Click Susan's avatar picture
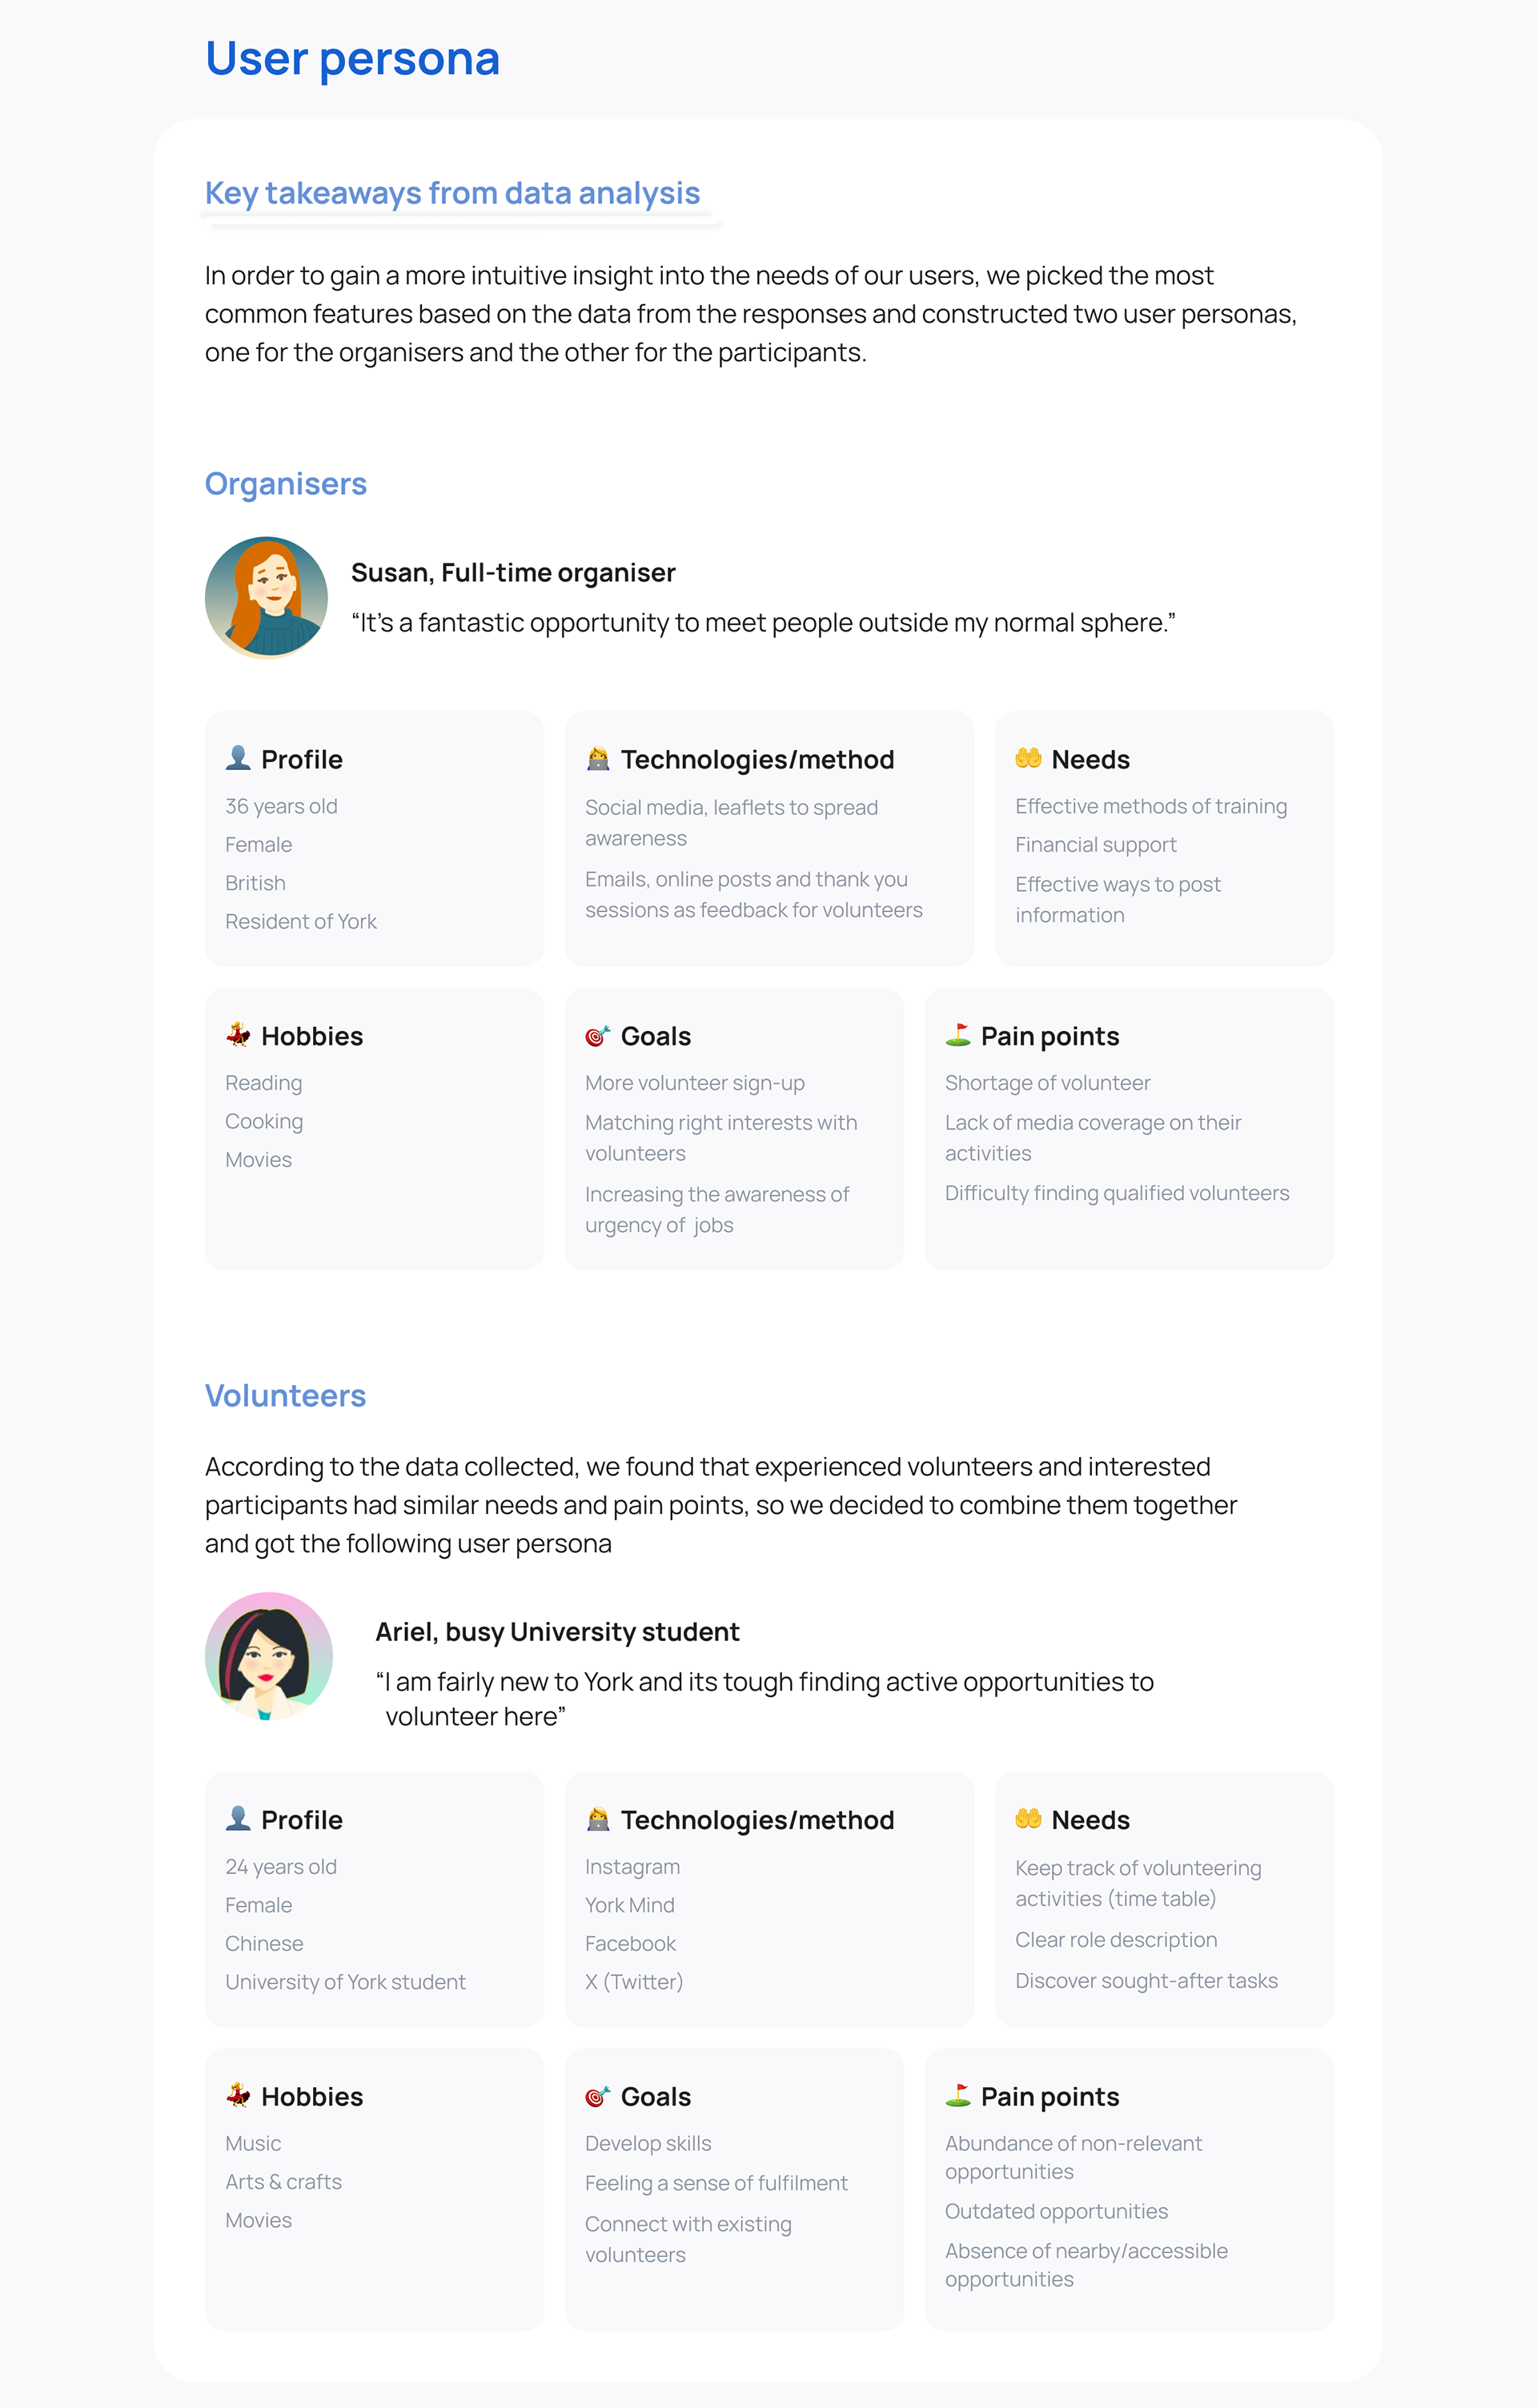The width and height of the screenshot is (1537, 2408). [266, 598]
